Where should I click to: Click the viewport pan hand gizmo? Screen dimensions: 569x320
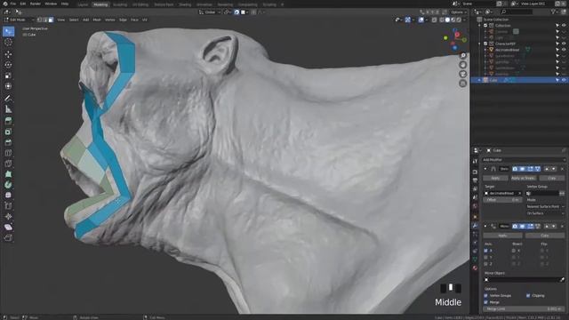[x=462, y=65]
